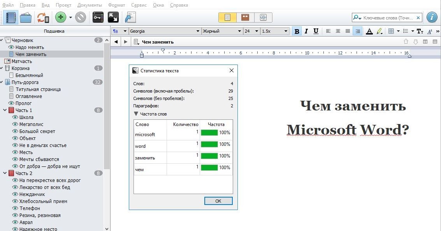Add a new document with green plus
This screenshot has width=441, height=231.
[60, 17]
